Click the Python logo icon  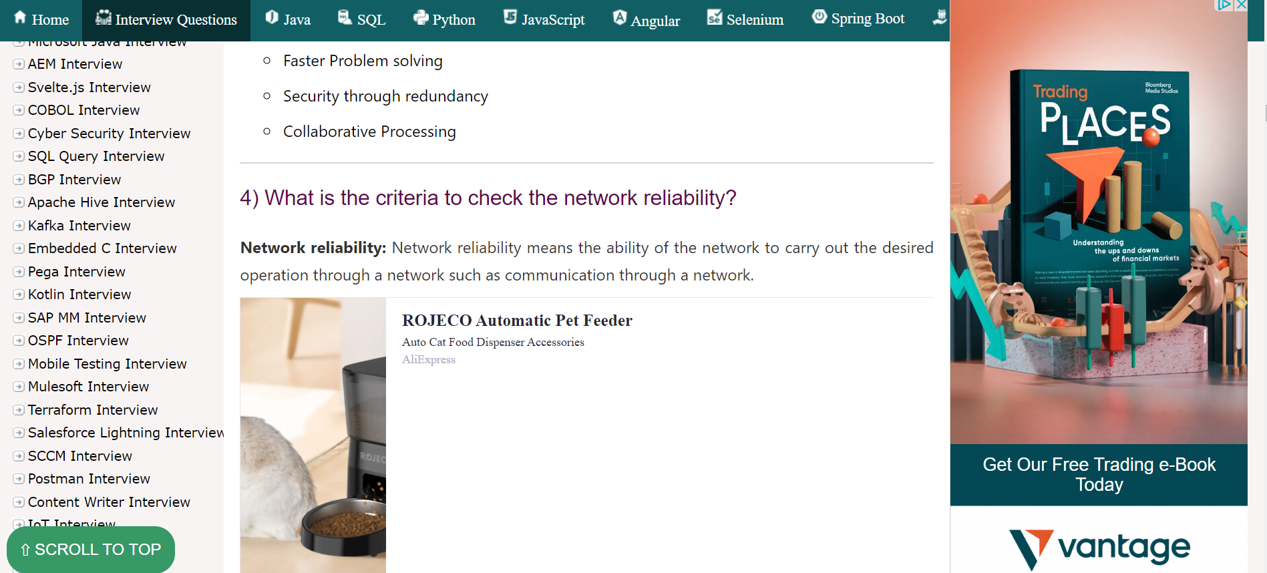[x=421, y=18]
